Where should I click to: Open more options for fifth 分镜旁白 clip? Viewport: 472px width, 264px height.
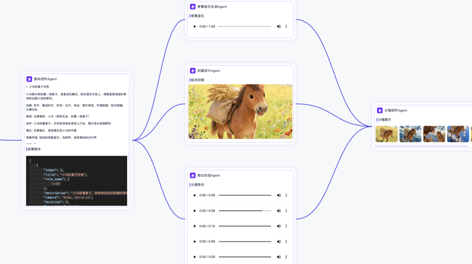(286, 257)
